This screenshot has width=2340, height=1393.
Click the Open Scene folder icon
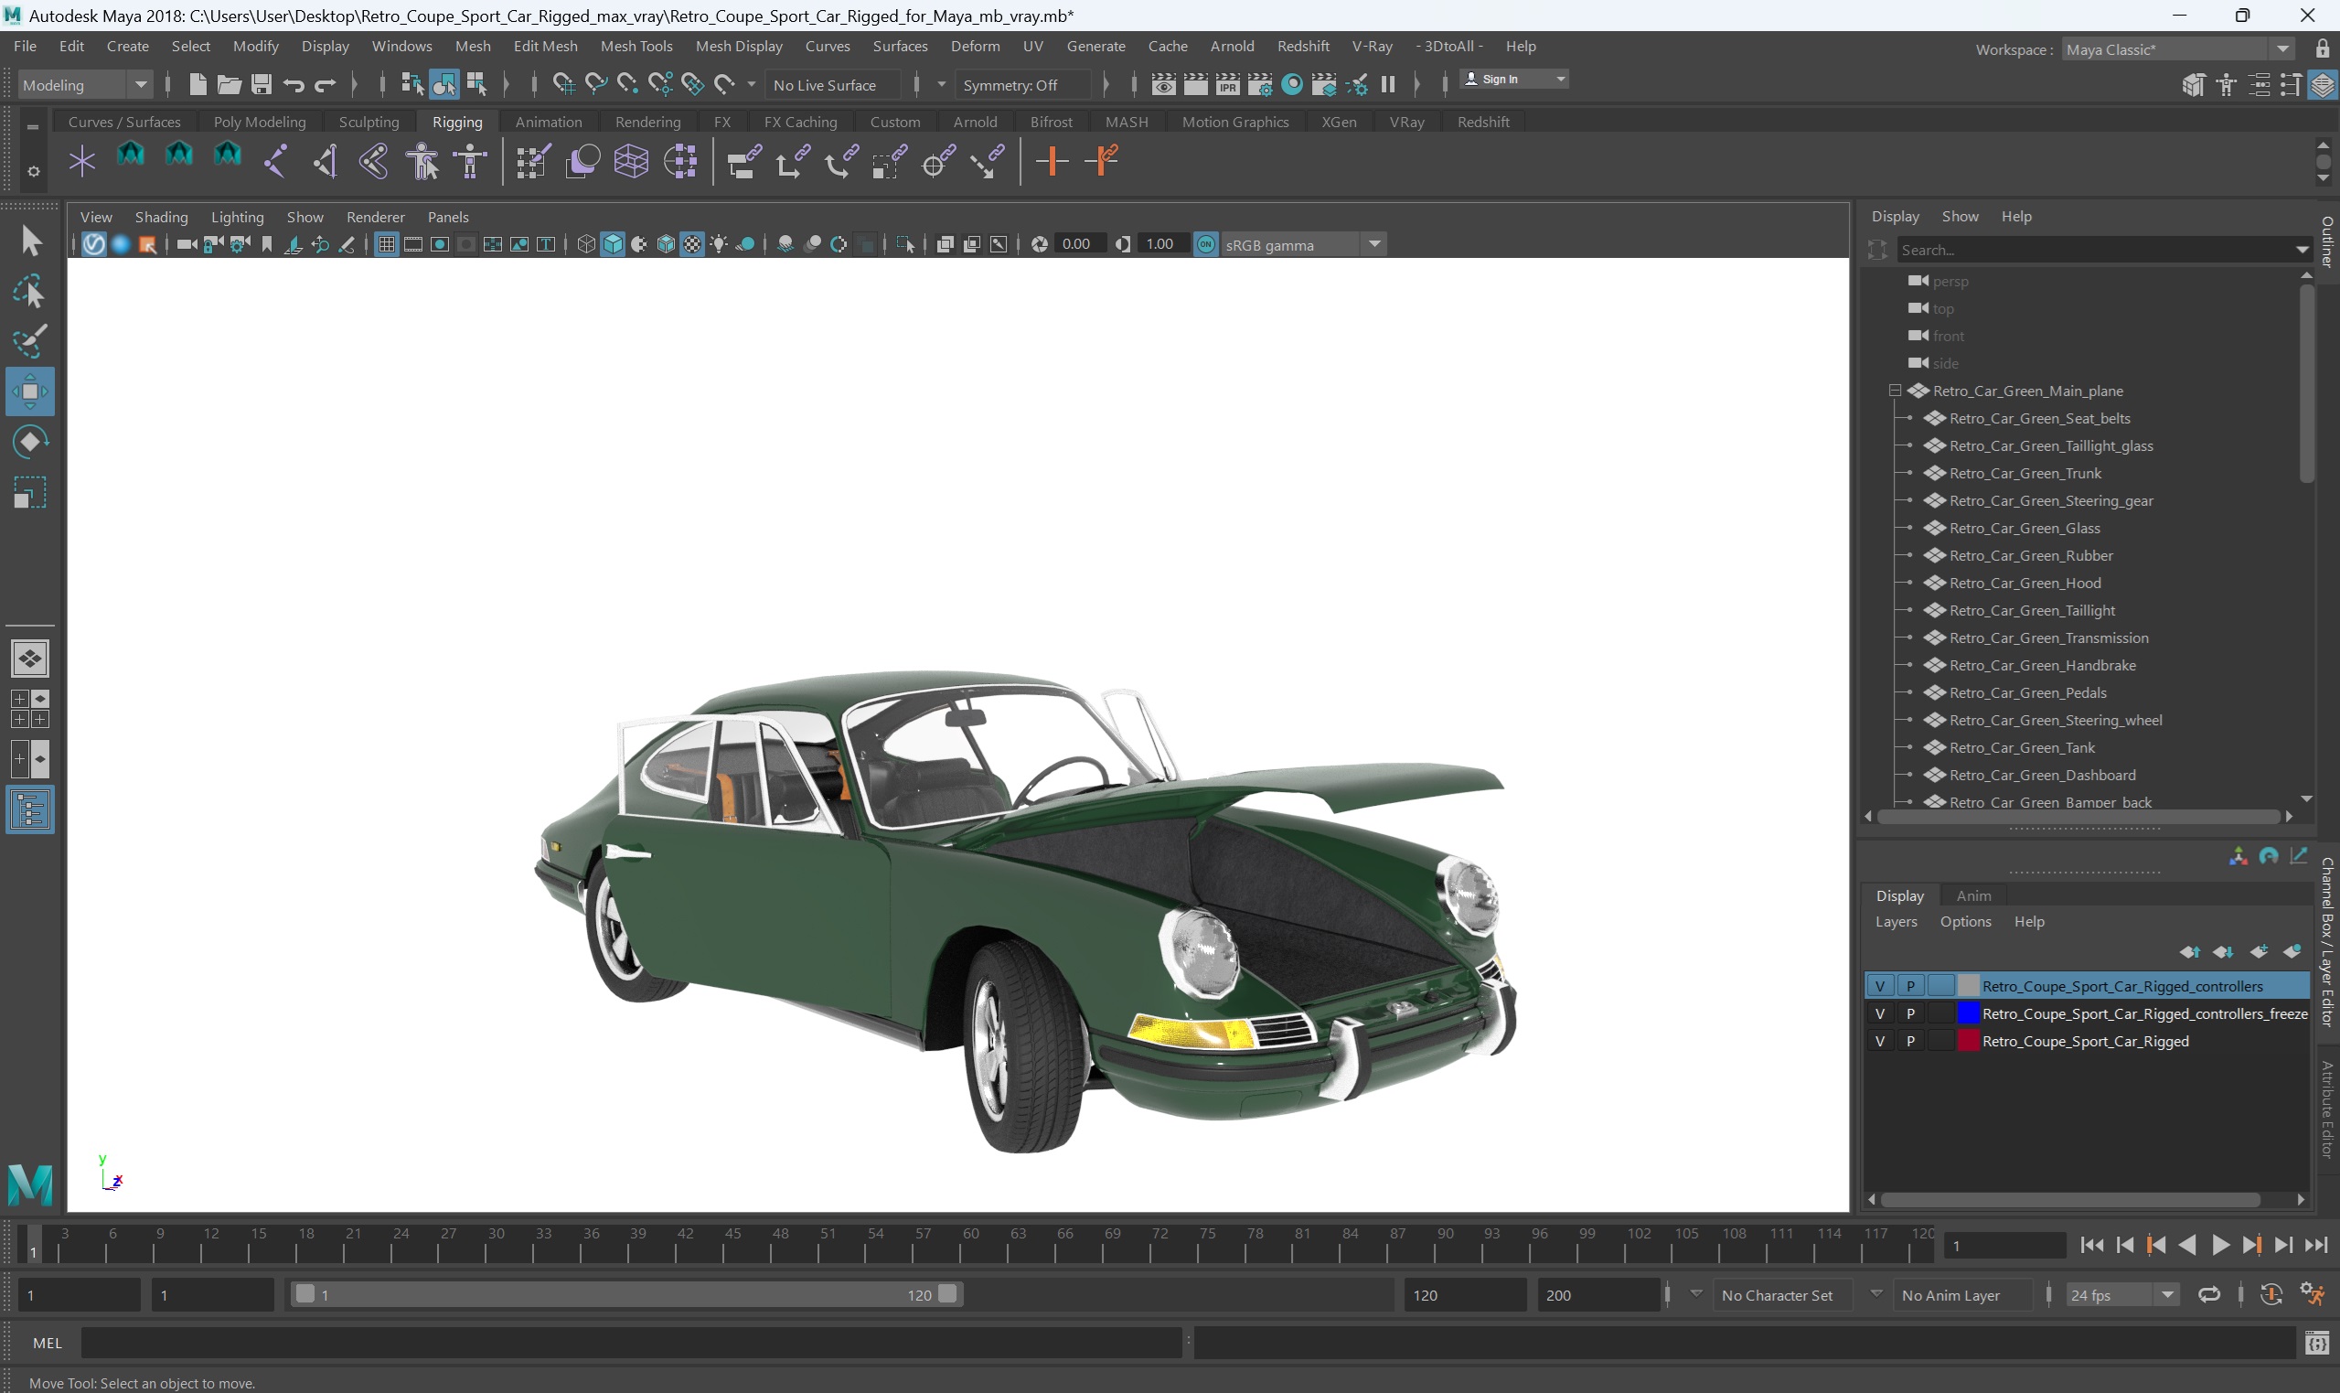229,84
